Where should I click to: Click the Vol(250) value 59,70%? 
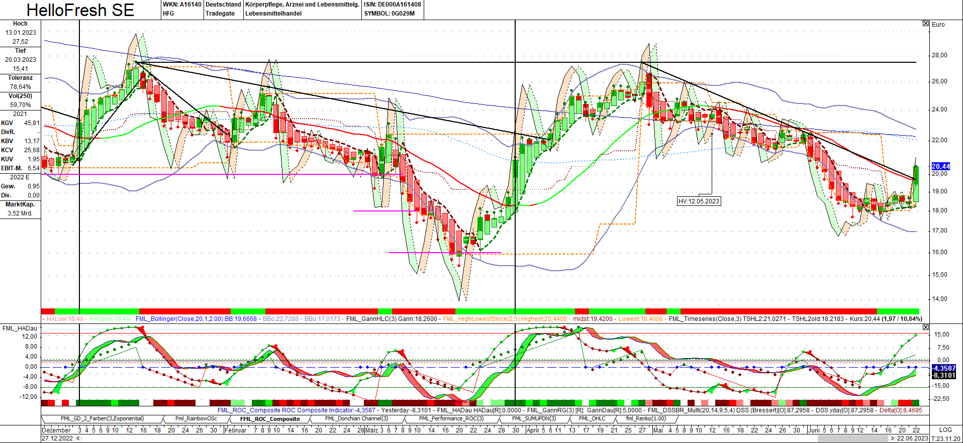pyautogui.click(x=21, y=105)
